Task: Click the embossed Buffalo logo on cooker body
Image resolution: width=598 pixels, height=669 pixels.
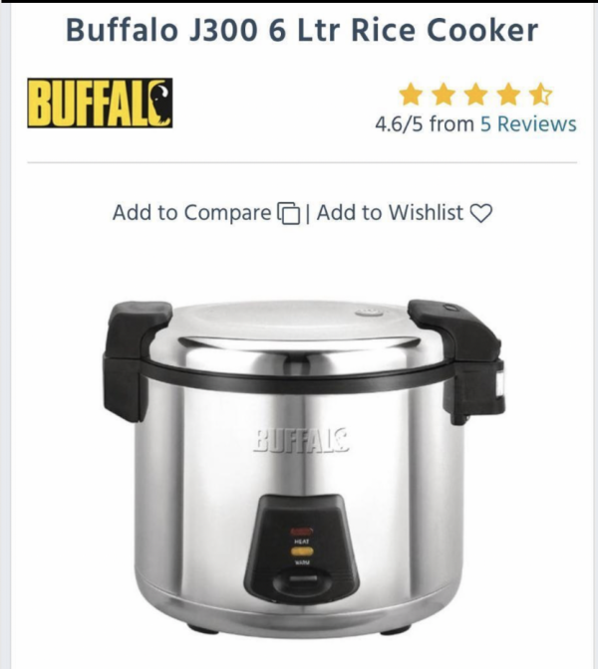Action: pos(302,440)
